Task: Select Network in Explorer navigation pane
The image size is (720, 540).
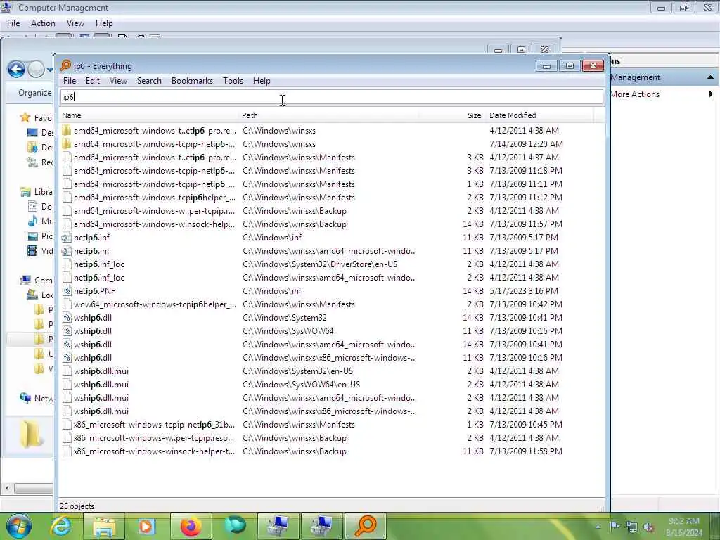Action: 37,398
